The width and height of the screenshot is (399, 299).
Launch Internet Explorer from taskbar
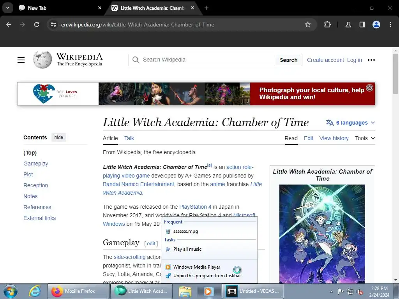34,291
